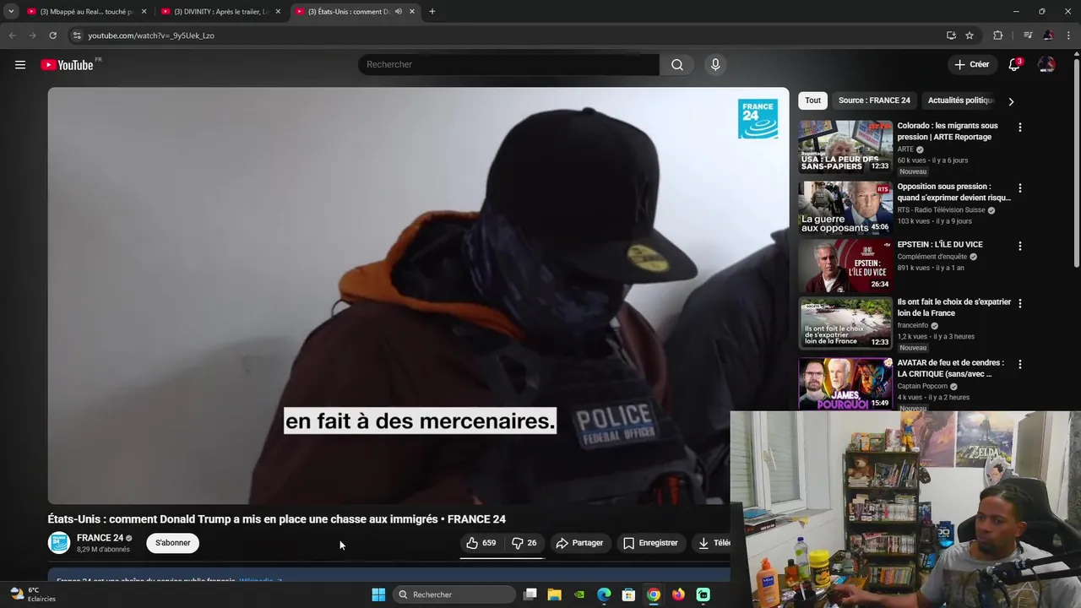
Task: Select the Source : FRANCE 24 chip
Action: pos(874,100)
